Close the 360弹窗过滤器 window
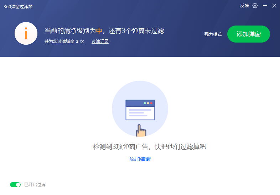Image resolution: width=280 pixels, height=195 pixels. (x=274, y=6)
